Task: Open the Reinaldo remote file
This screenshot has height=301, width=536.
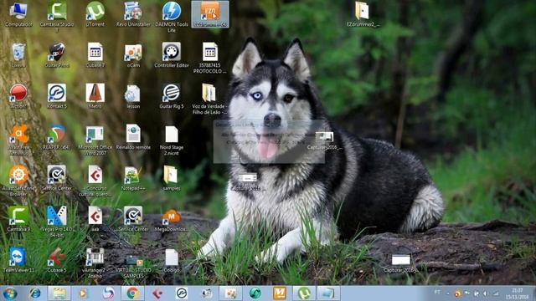Action: 133,137
